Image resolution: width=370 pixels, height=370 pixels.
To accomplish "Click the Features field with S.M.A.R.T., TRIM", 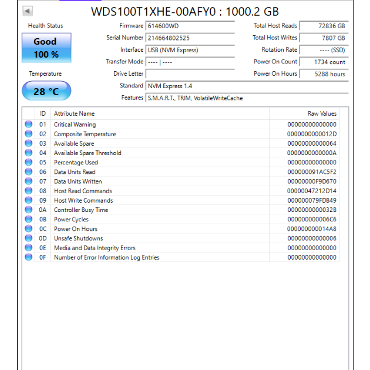I will tap(247, 98).
